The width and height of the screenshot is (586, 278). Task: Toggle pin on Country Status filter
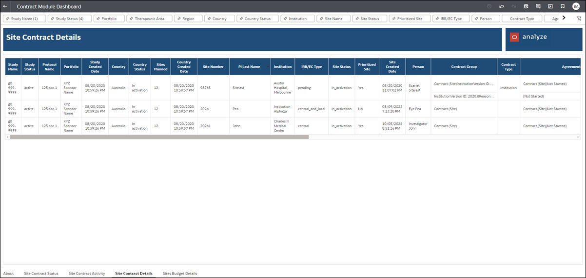tap(241, 19)
